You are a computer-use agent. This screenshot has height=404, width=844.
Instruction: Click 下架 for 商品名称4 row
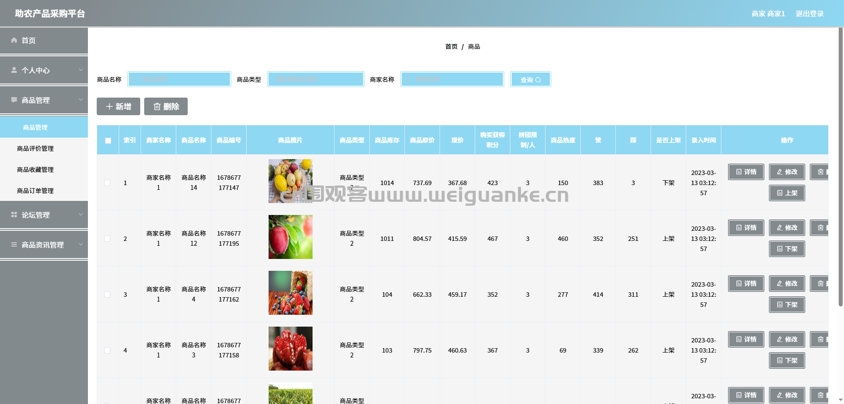pyautogui.click(x=787, y=305)
